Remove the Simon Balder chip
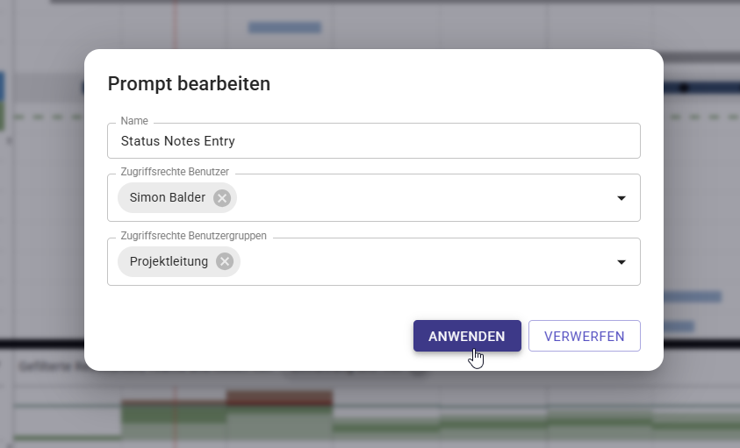The height and width of the screenshot is (448, 740). [x=222, y=198]
